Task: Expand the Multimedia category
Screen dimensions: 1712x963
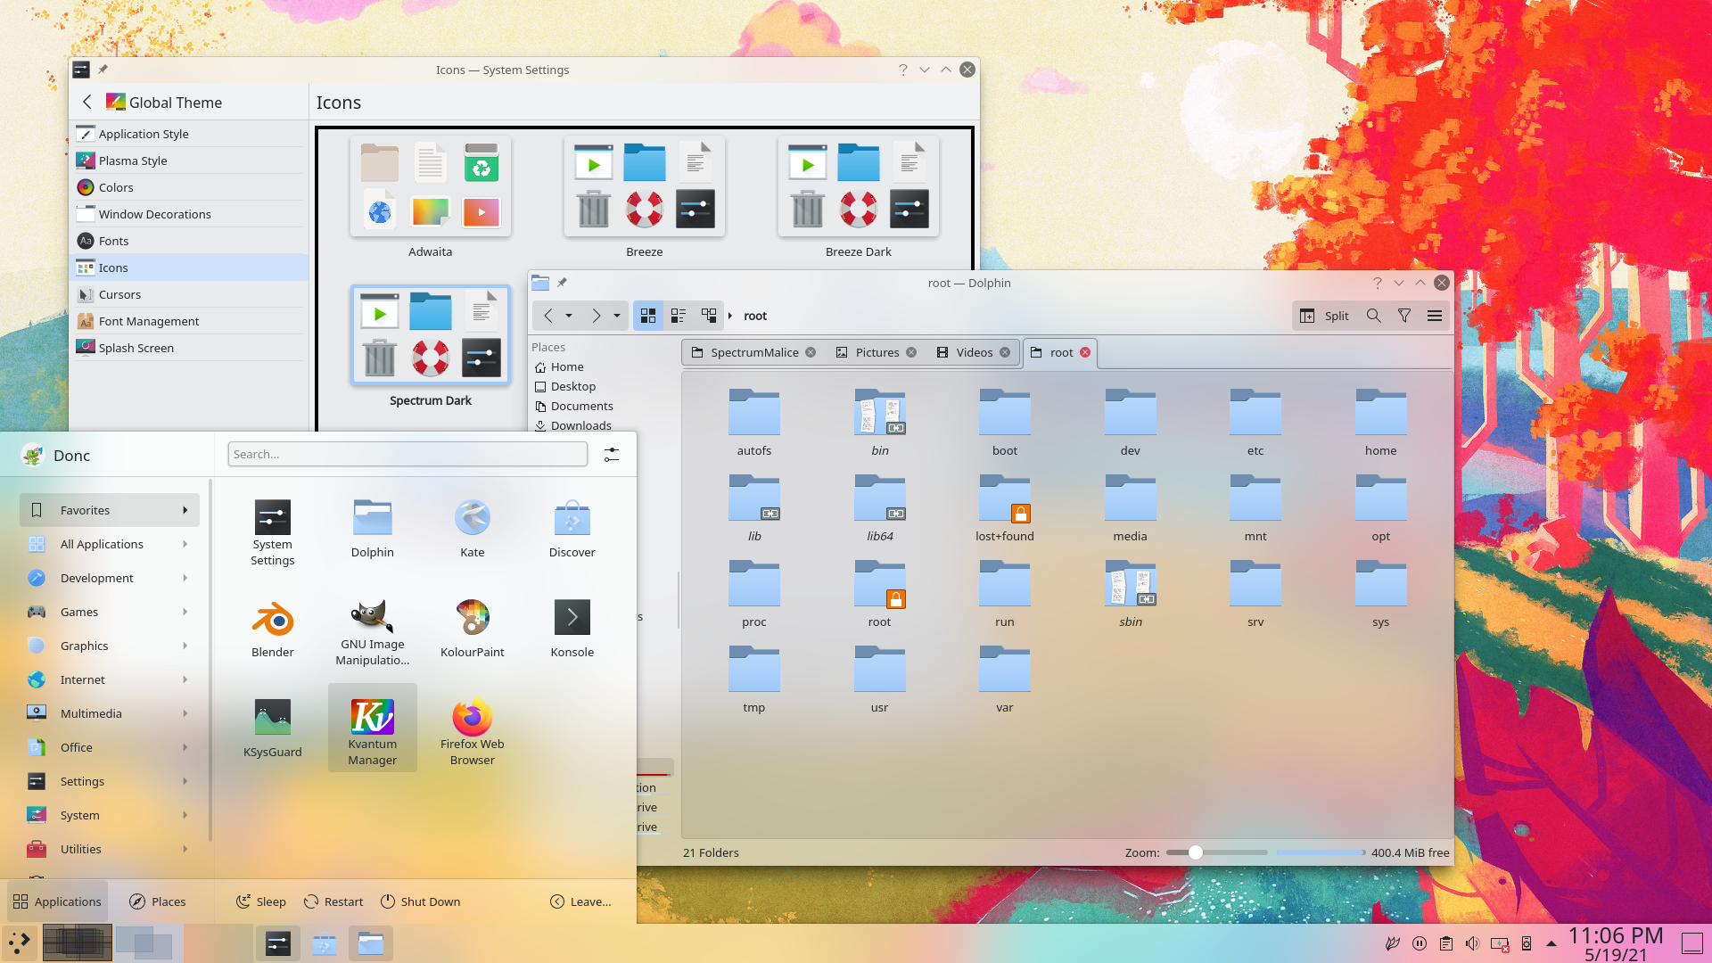Action: [110, 713]
